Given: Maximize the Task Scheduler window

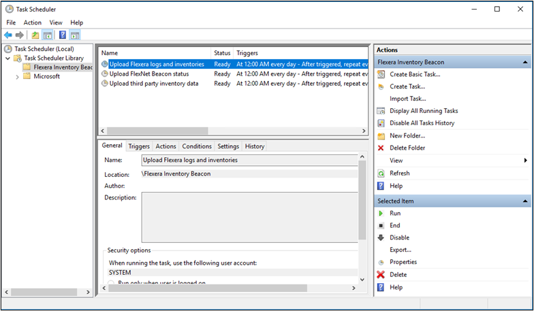Looking at the screenshot, I should 497,10.
